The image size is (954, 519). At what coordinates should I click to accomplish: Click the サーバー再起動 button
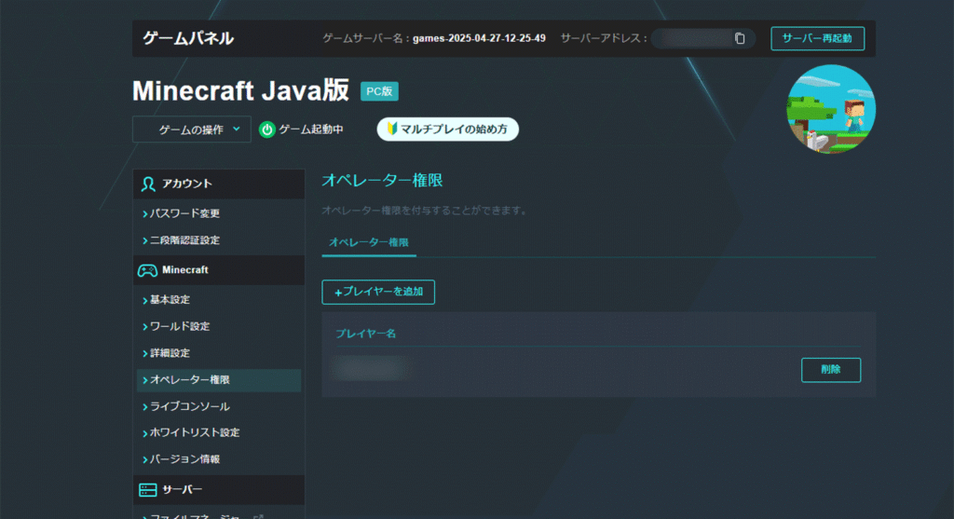point(817,38)
